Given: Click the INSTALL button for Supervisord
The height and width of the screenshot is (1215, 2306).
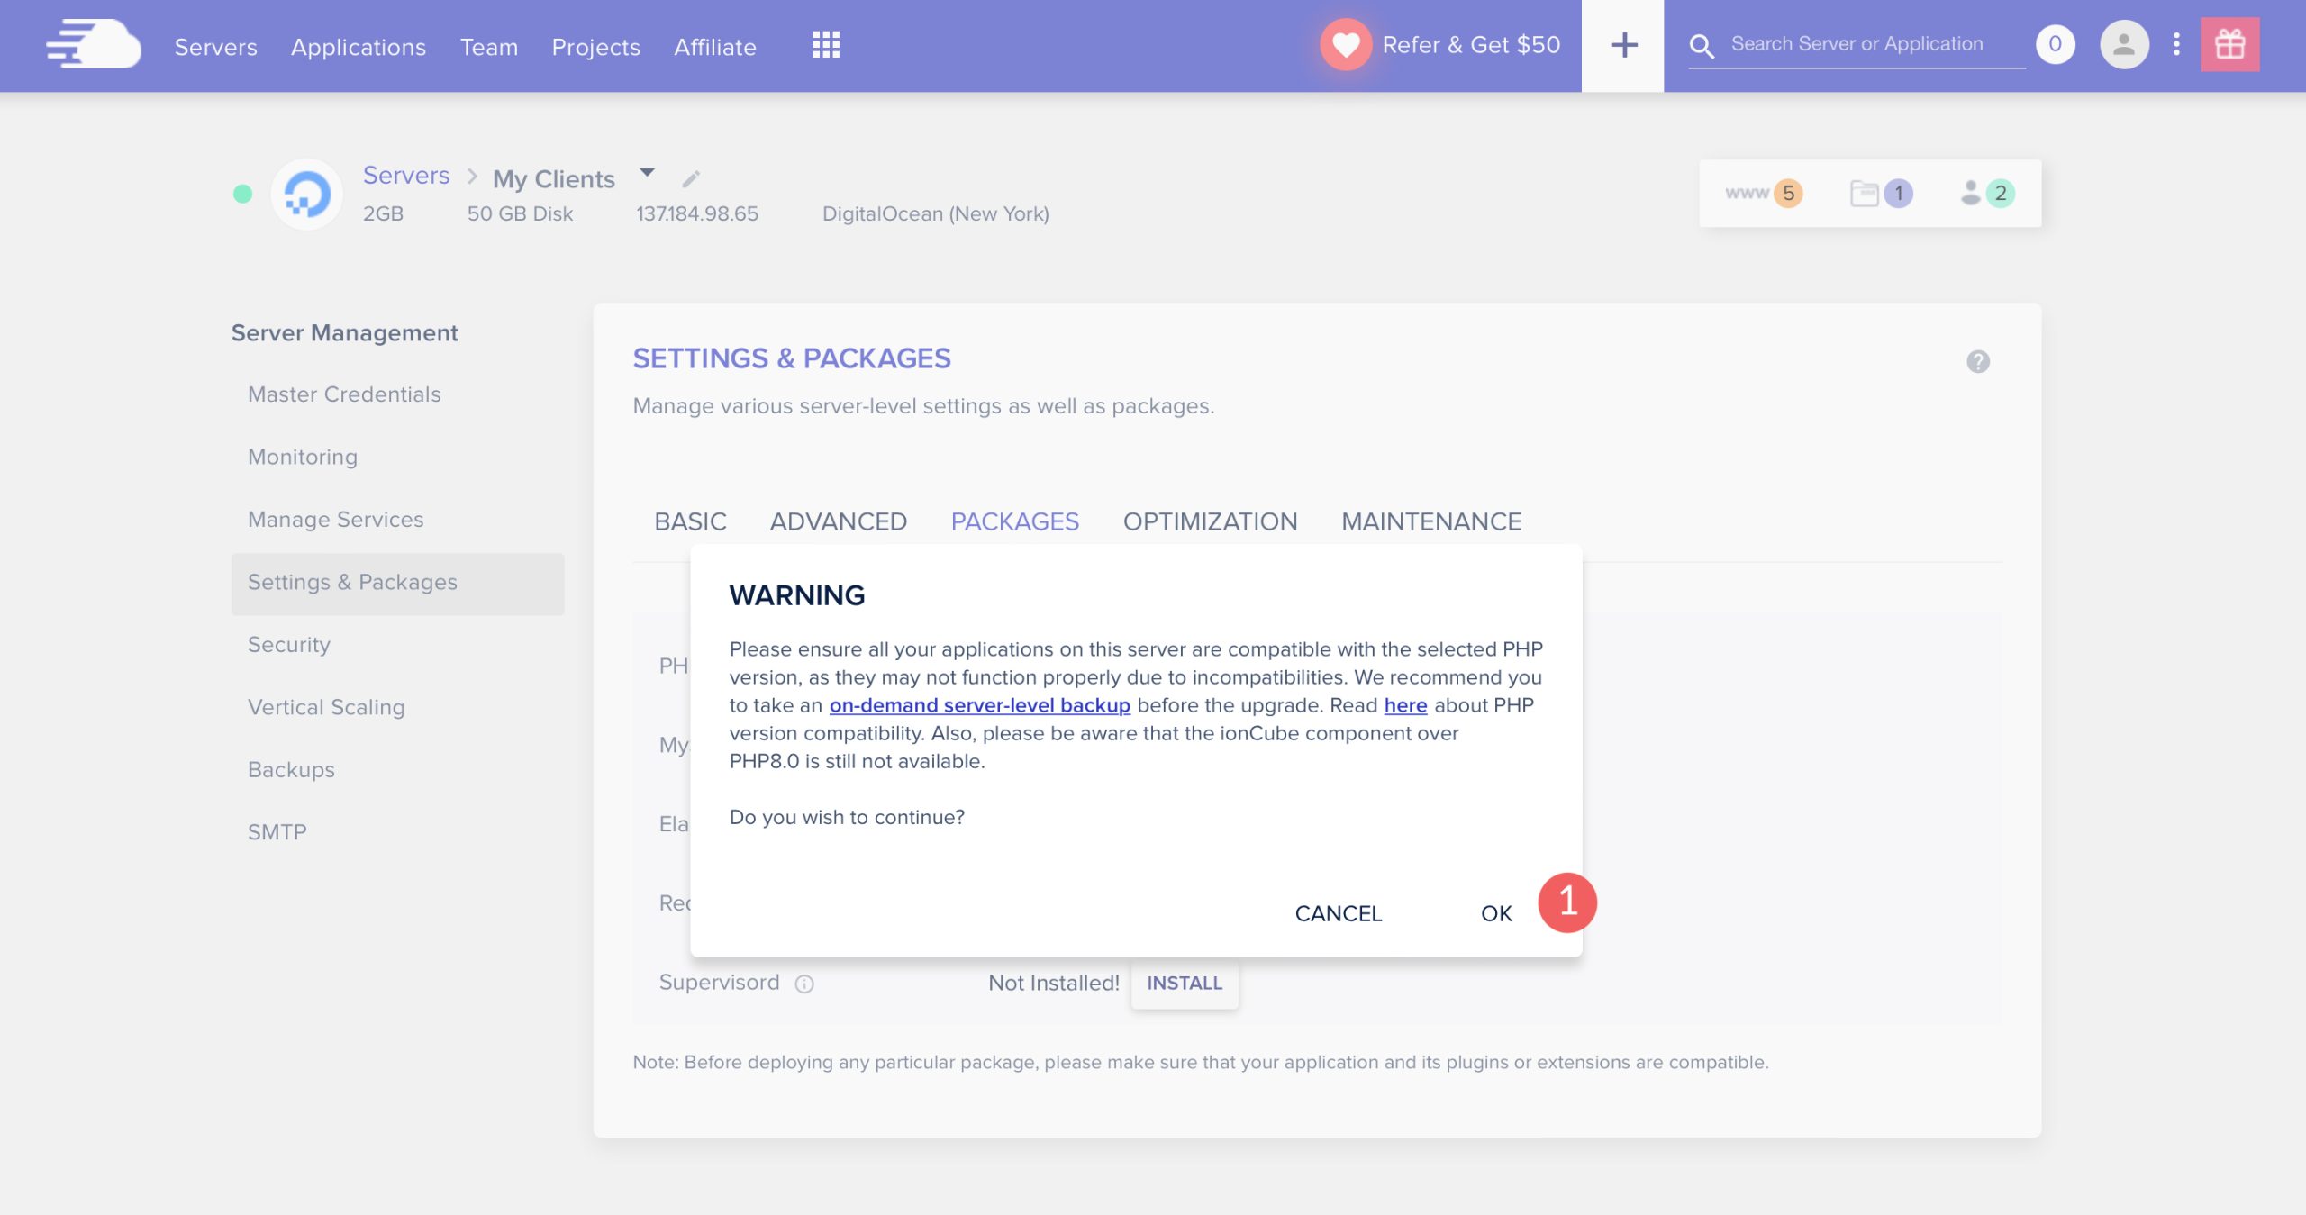Looking at the screenshot, I should (1185, 982).
